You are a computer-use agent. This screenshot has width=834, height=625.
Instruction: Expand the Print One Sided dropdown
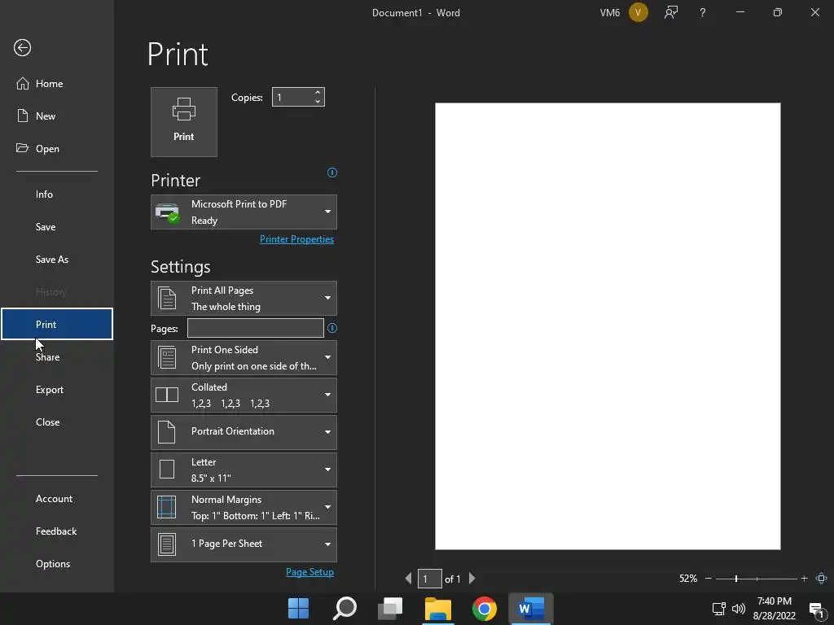244,358
